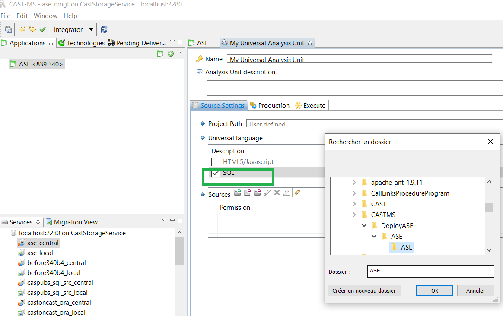
Task: Click the green checkmark validate icon
Action: (42, 30)
